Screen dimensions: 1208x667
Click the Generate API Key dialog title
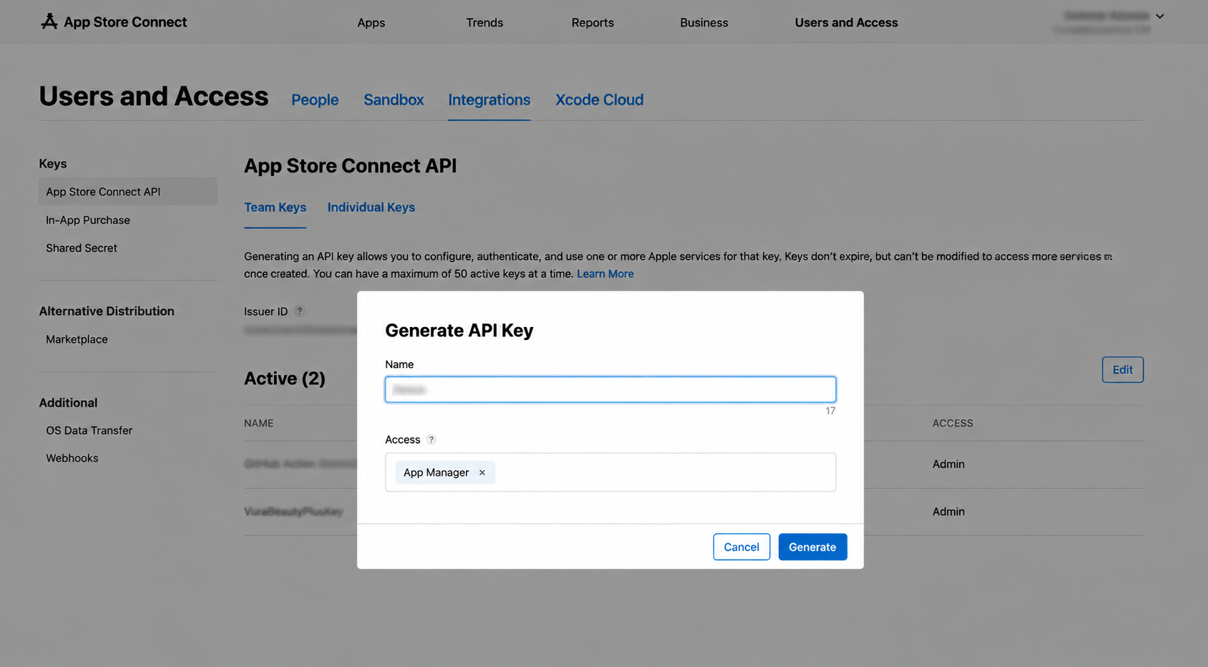click(459, 330)
